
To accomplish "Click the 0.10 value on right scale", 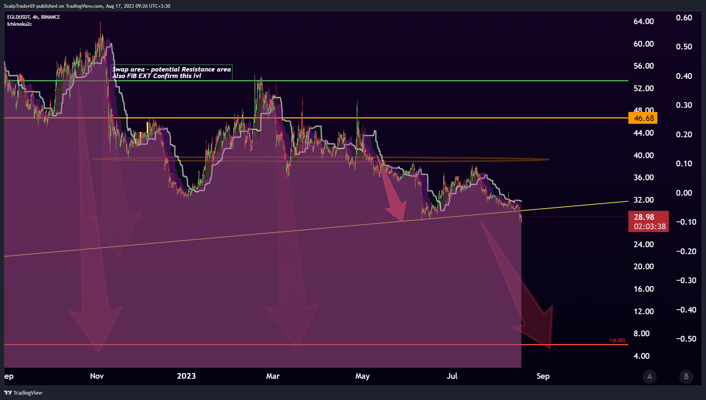I will tap(684, 163).
